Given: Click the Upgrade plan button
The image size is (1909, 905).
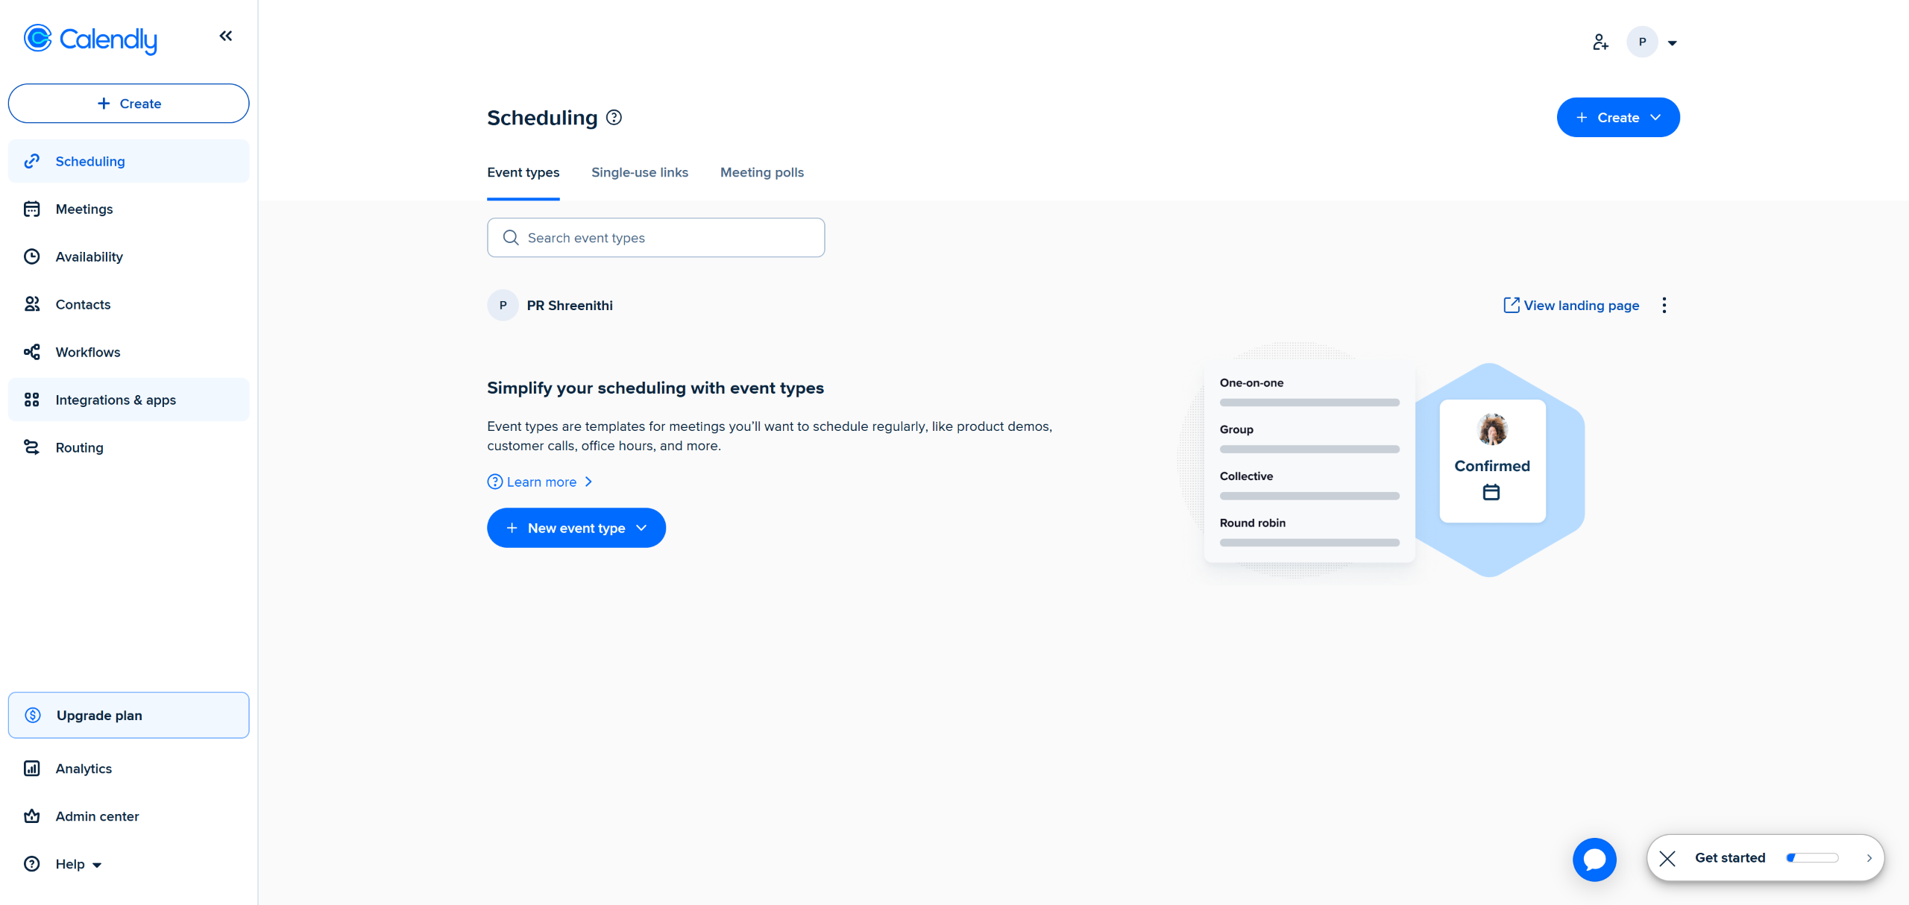Looking at the screenshot, I should coord(128,715).
